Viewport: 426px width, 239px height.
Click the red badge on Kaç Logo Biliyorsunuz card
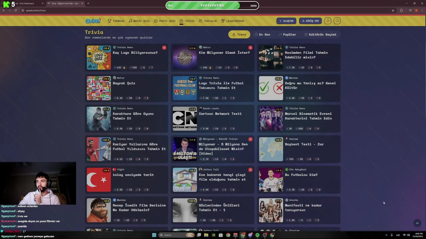click(164, 47)
